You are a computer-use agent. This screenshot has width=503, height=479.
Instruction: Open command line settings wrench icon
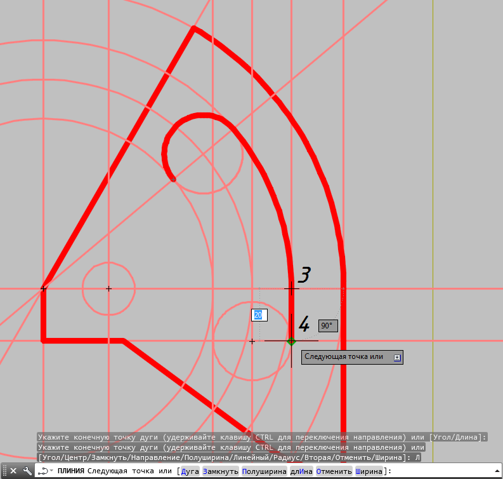(27, 471)
